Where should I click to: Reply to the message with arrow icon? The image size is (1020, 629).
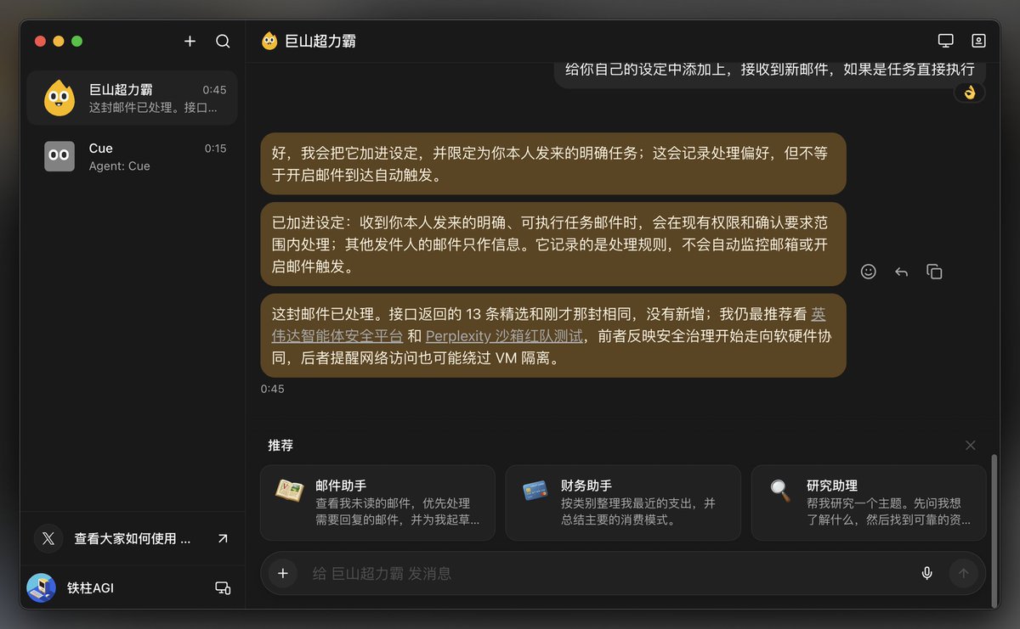(x=901, y=272)
